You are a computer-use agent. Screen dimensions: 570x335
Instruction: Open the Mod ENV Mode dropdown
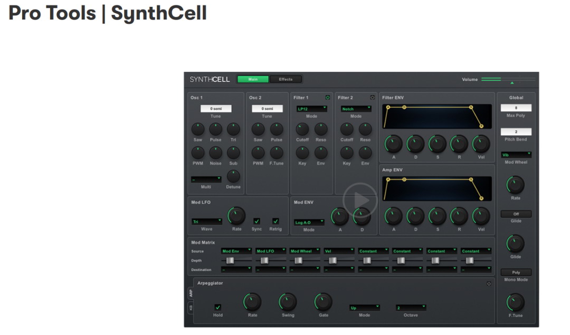[309, 222]
